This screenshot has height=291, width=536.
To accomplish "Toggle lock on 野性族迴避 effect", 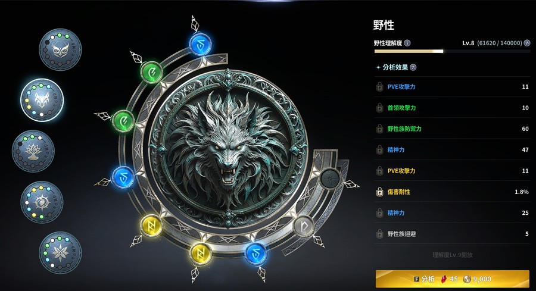I will point(379,234).
